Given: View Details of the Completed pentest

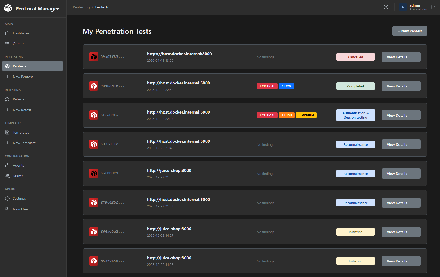Looking at the screenshot, I should click(x=401, y=86).
